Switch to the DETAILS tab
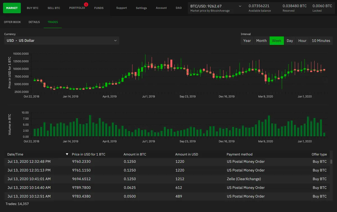The height and width of the screenshot is (212, 337). (34, 22)
